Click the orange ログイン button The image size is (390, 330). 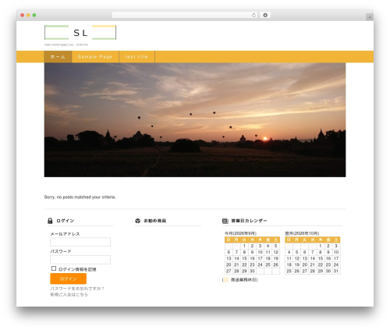click(68, 279)
